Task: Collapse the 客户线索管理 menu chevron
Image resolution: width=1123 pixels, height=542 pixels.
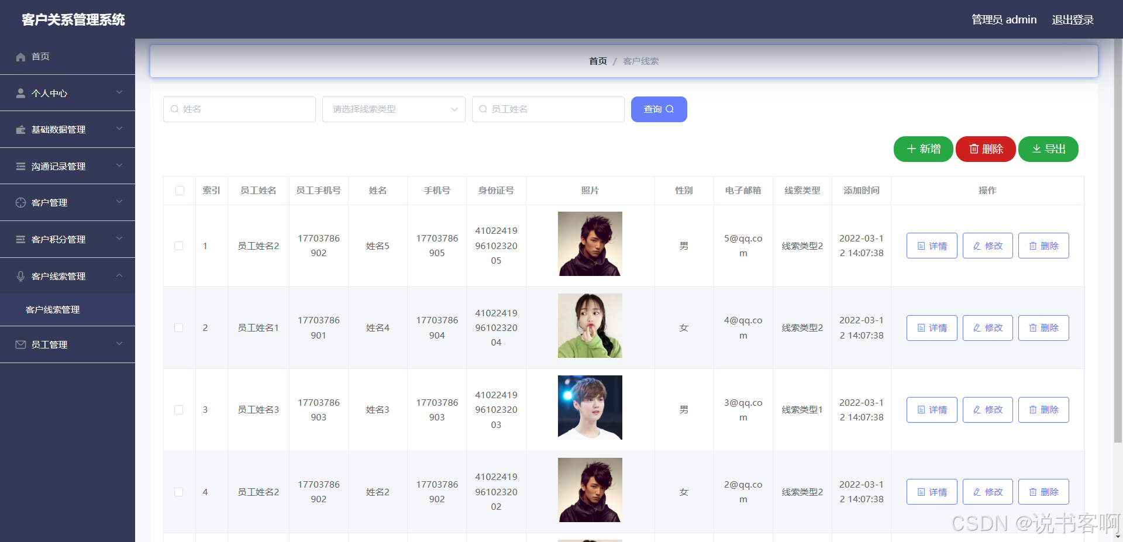Action: click(119, 275)
